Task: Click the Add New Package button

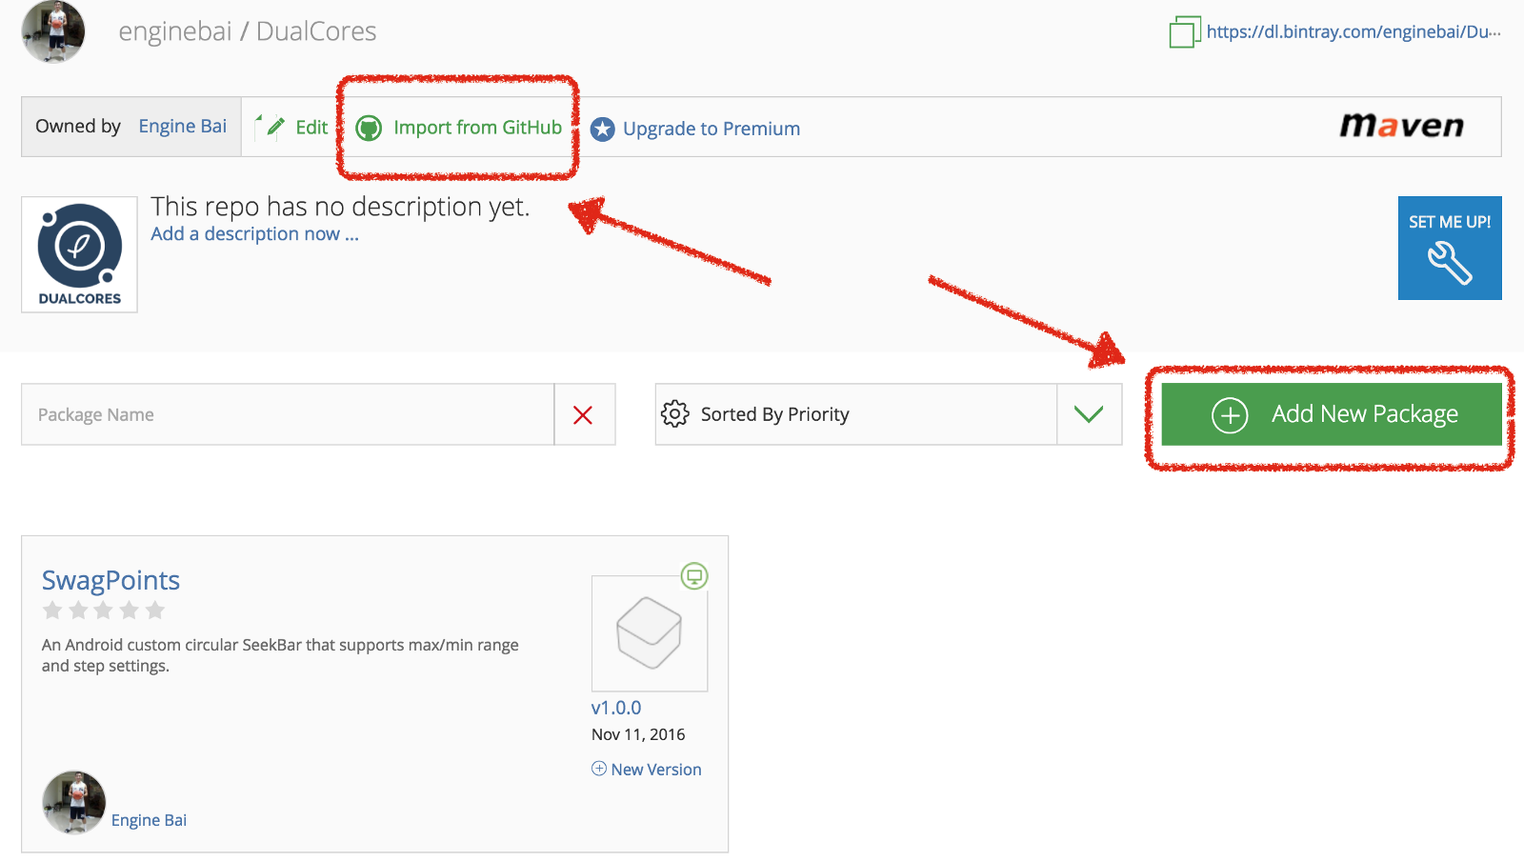Action: pos(1332,414)
